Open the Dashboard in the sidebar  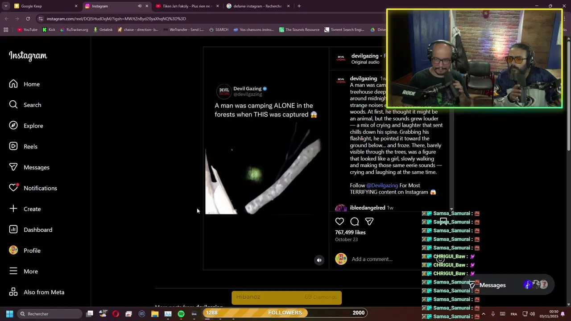31,230
